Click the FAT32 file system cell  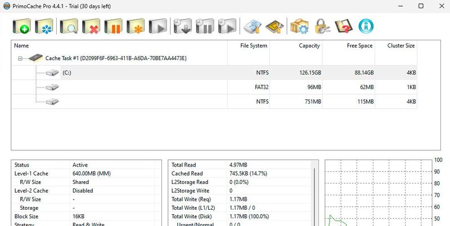coord(262,87)
